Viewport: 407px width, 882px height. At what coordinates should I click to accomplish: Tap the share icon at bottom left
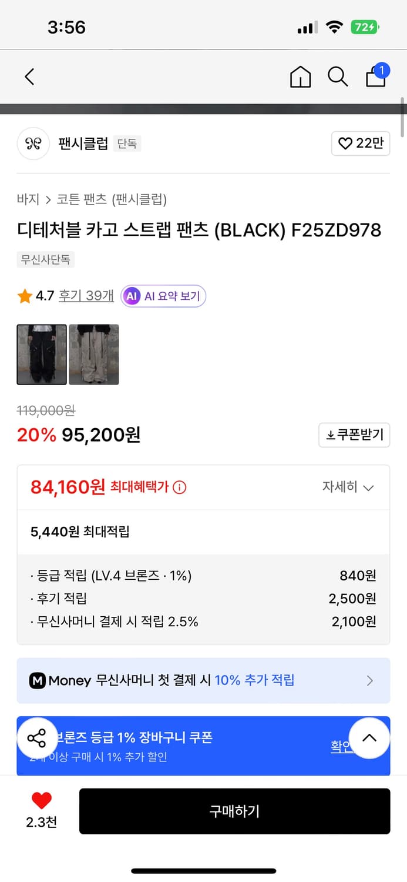click(37, 739)
